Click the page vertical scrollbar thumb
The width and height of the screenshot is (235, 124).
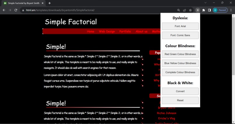tap(233, 46)
